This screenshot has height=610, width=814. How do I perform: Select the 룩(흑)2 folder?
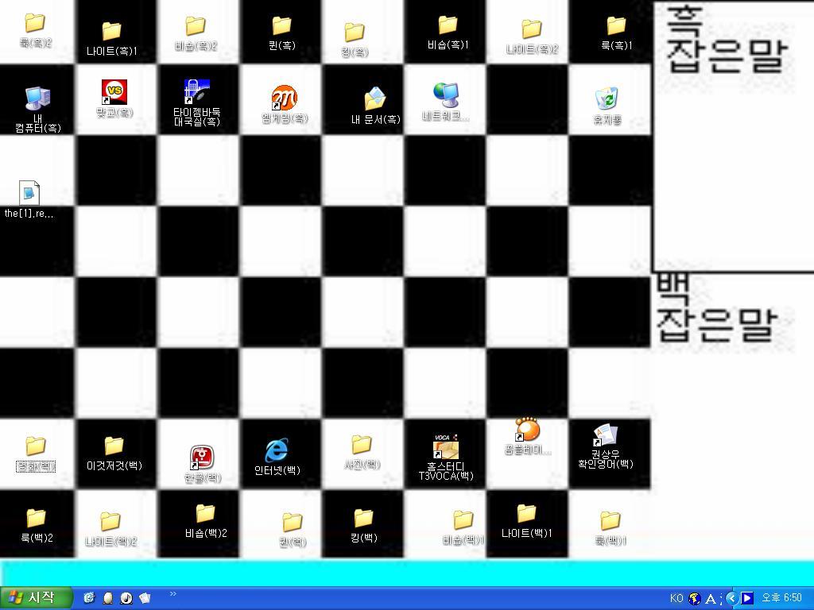[x=35, y=31]
